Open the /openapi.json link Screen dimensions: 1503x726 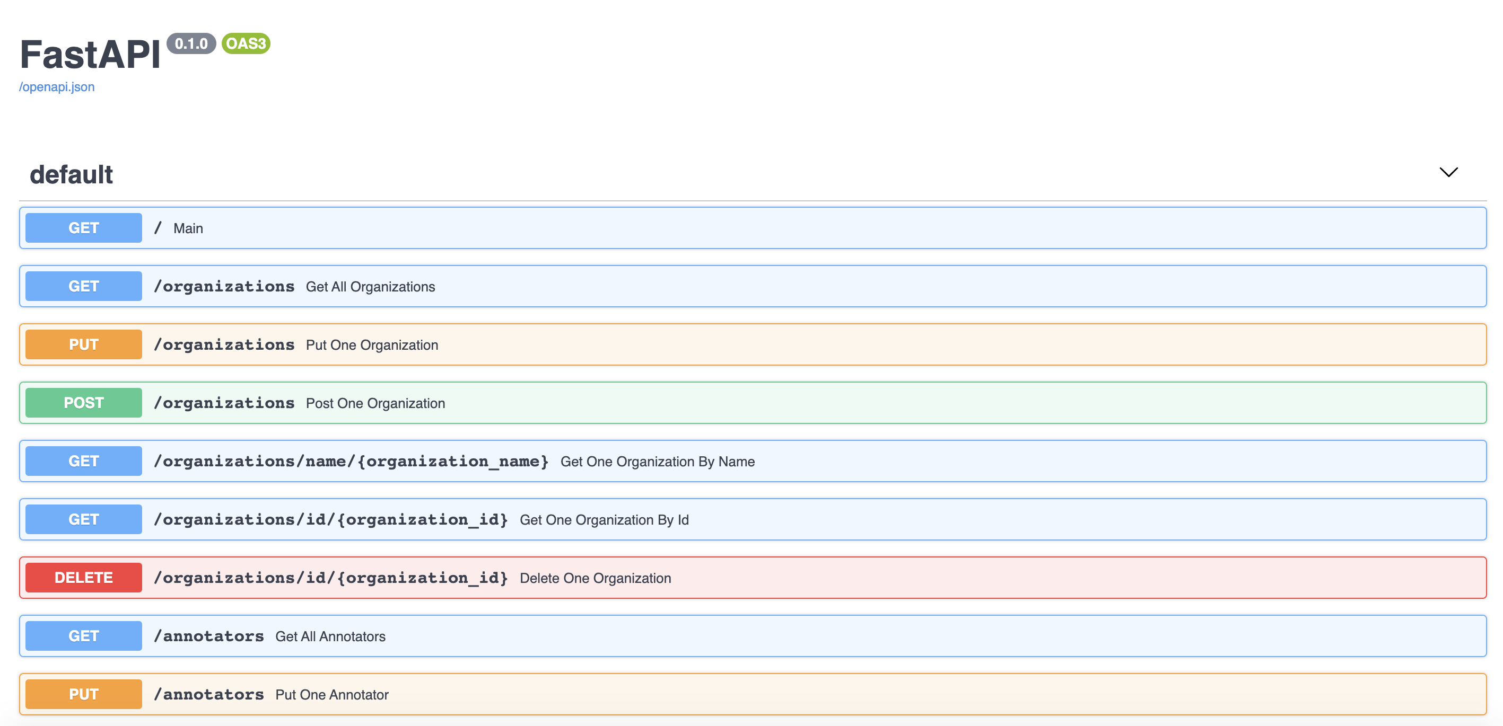[57, 87]
